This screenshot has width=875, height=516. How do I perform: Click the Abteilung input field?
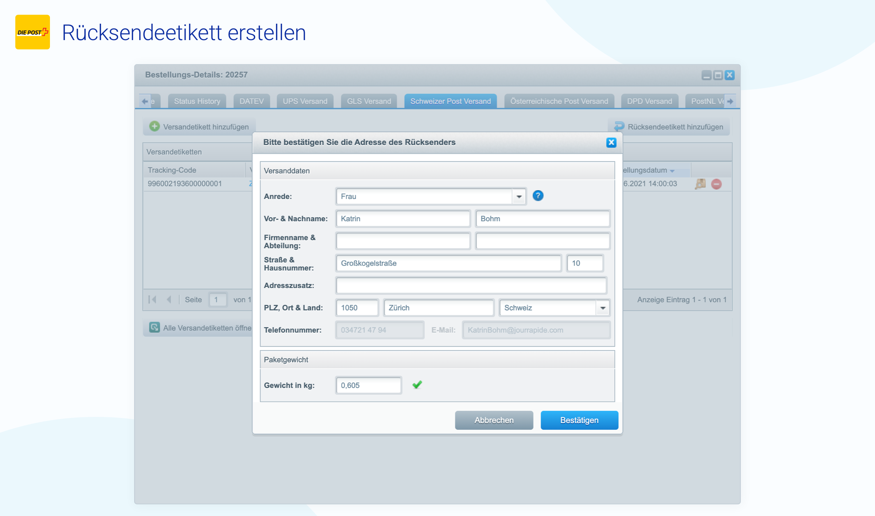tap(543, 241)
